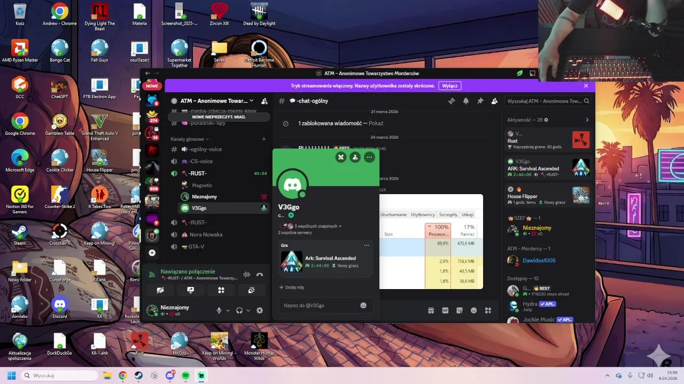This screenshot has height=384, width=684.
Task: Open notification settings bell icon
Action: point(466,101)
